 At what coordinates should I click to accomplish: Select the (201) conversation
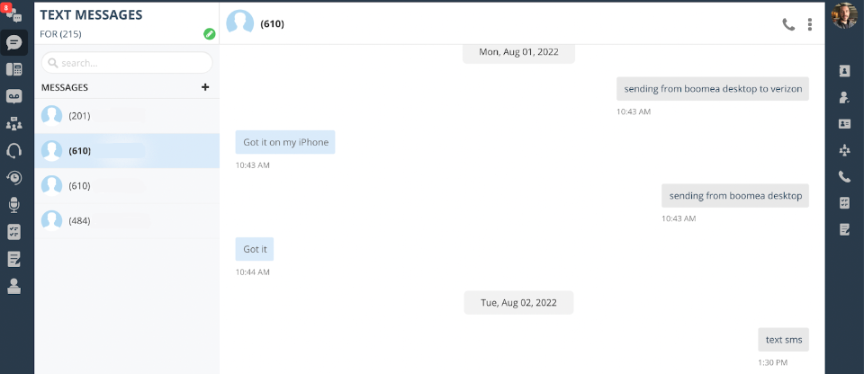(126, 115)
